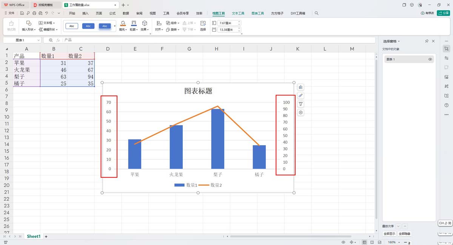This screenshot has width=453, height=245.
Task: Apply the solid blue Abc shape style
Action: (x=88, y=26)
